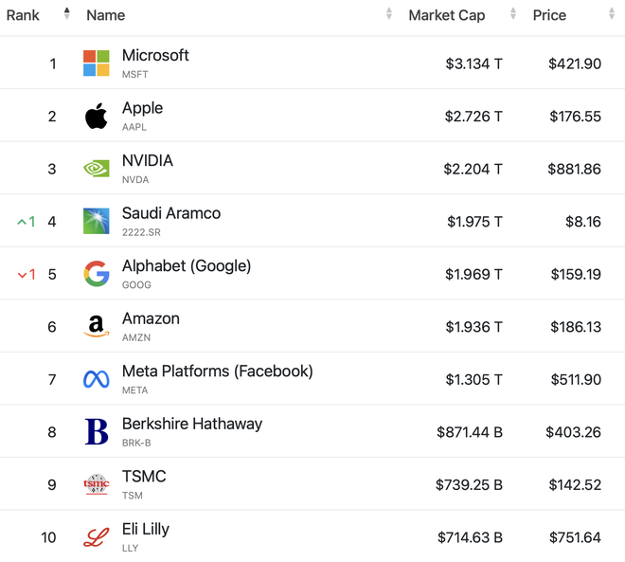The height and width of the screenshot is (562, 625).
Task: Click the Market Cap column header
Action: 446,15
